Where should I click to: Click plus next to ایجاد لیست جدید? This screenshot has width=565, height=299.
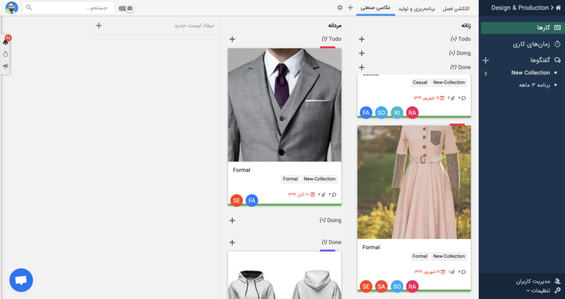[x=99, y=25]
